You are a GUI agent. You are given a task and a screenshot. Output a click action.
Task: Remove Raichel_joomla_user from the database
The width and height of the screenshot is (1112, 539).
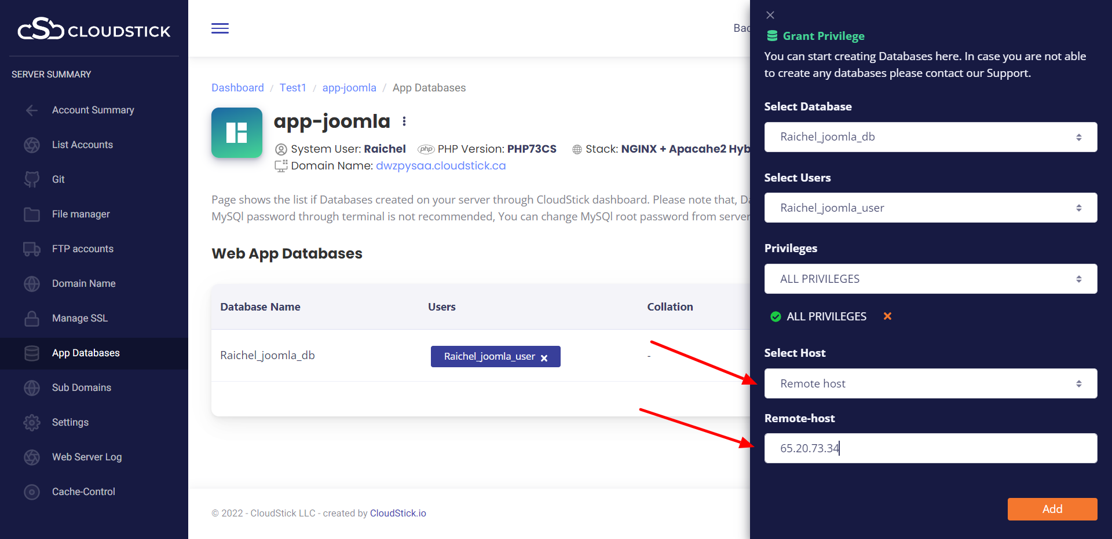544,358
